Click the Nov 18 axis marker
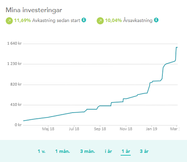The image size is (187, 162). [126, 129]
